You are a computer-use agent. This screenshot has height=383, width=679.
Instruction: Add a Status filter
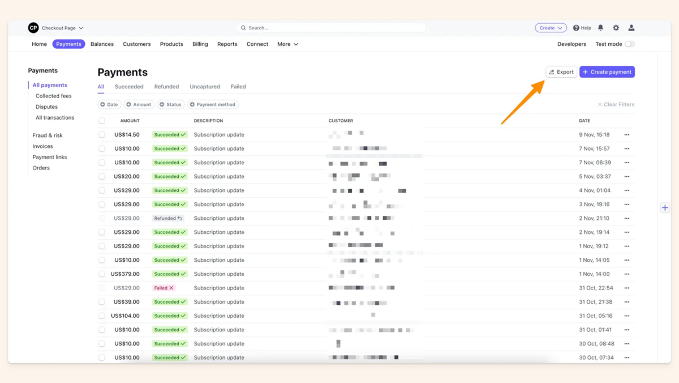(170, 104)
